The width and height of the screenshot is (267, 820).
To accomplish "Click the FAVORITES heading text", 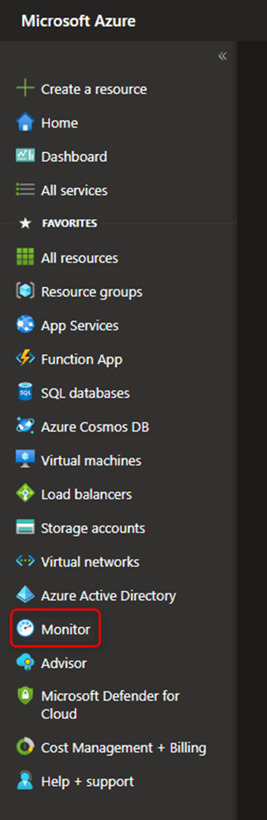I will pos(69,223).
